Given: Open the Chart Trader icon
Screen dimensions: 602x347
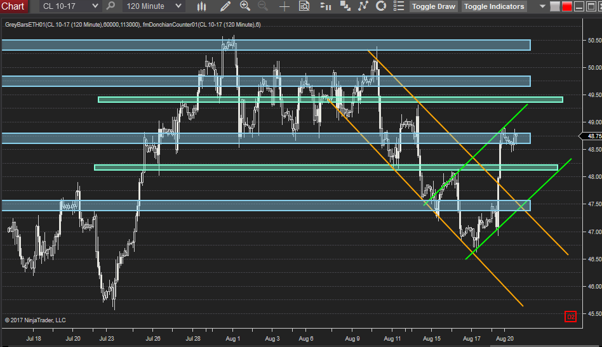Looking at the screenshot, I should tap(326, 6).
